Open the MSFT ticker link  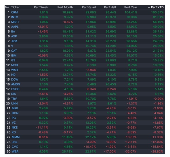(x=15, y=22)
